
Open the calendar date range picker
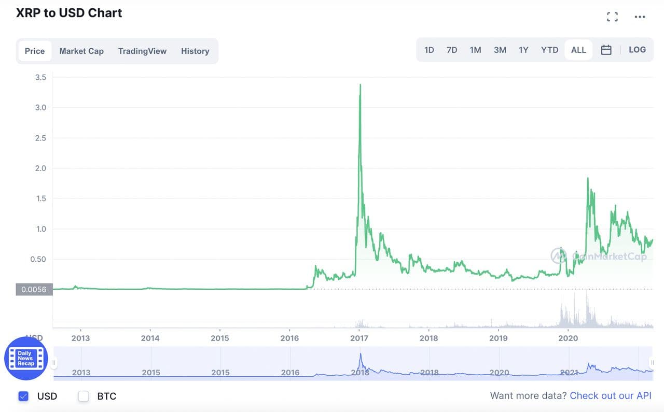(606, 50)
